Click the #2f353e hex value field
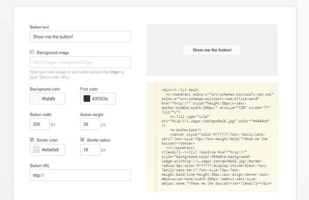 pos(103,99)
